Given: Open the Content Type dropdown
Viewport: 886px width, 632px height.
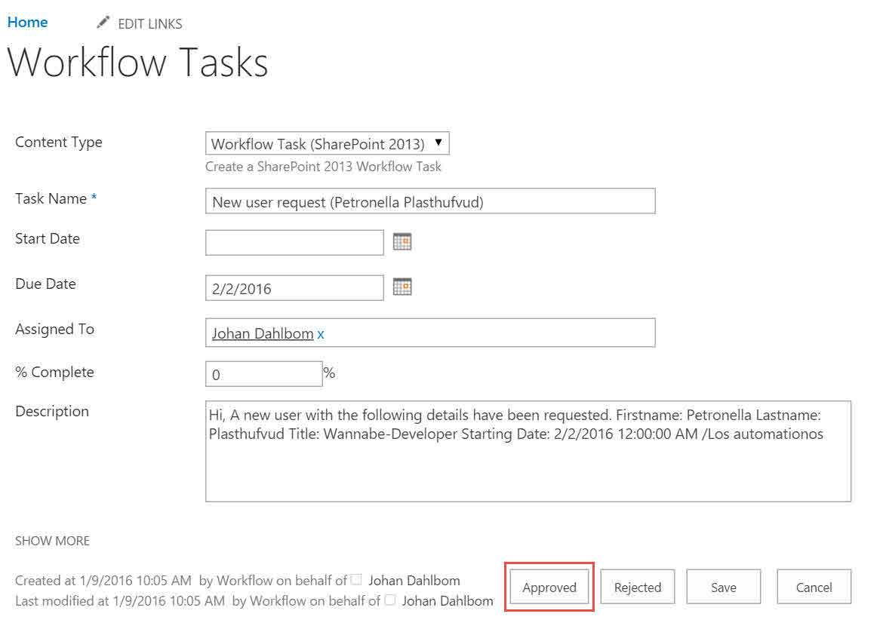Looking at the screenshot, I should click(327, 143).
